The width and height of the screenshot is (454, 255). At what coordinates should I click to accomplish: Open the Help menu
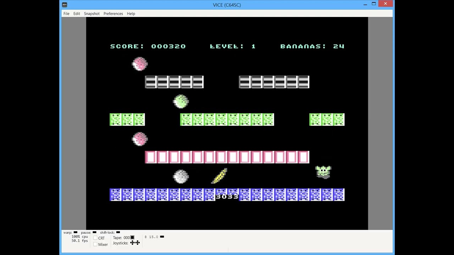tap(131, 13)
